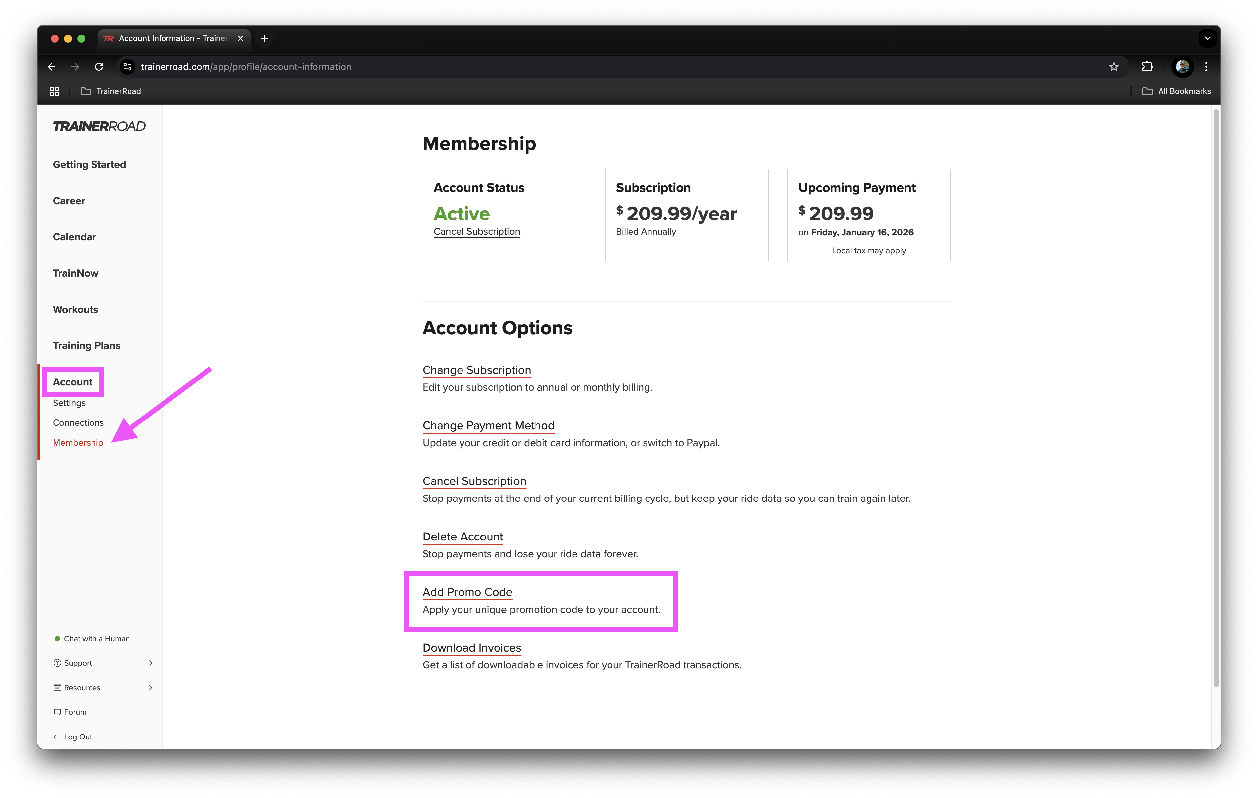Click the browser address bar URL
This screenshot has width=1258, height=798.
click(x=245, y=67)
